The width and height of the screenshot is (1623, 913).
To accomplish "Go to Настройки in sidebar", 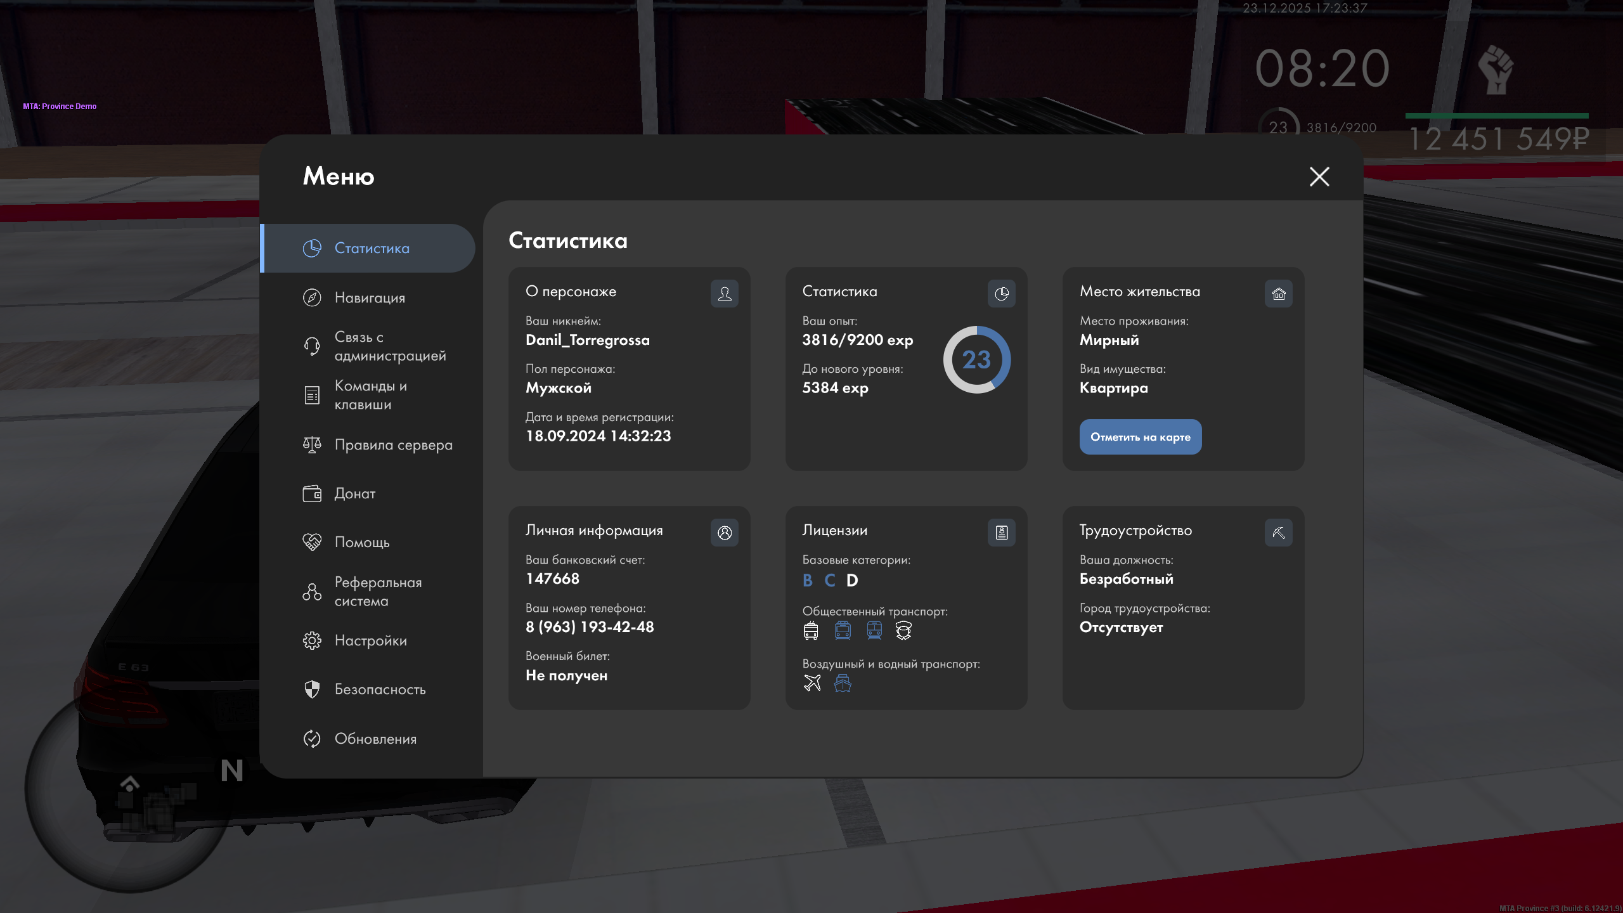I will click(x=370, y=640).
